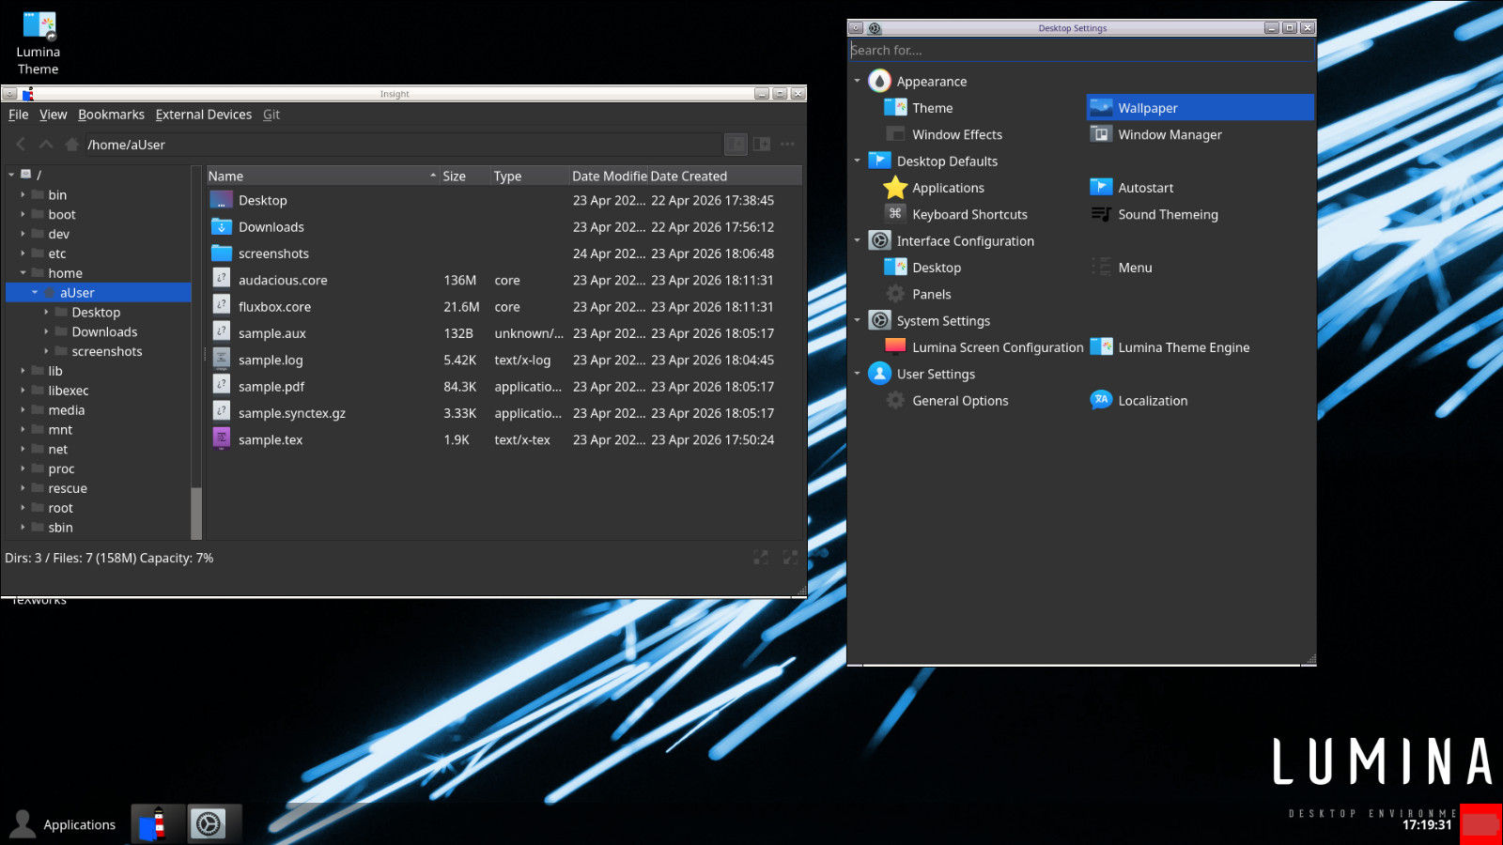Switch Insight to dual column view
The image size is (1503, 845).
click(x=762, y=144)
